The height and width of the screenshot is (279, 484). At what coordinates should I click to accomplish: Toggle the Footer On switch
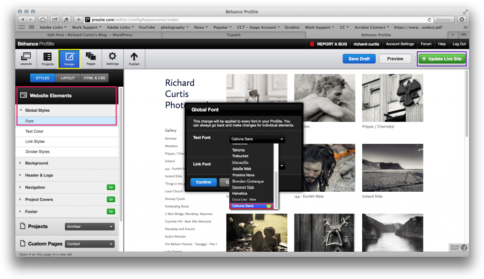[111, 211]
